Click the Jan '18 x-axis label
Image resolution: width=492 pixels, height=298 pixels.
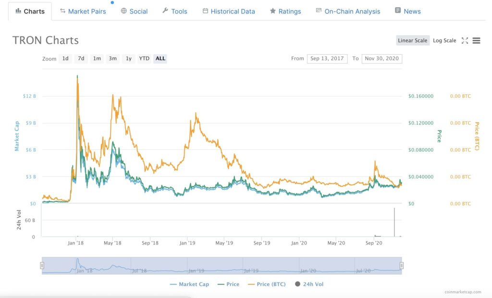[x=75, y=243]
